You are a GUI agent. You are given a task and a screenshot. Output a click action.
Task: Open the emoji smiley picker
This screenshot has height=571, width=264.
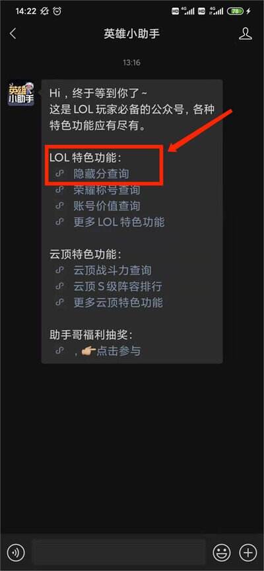(222, 553)
